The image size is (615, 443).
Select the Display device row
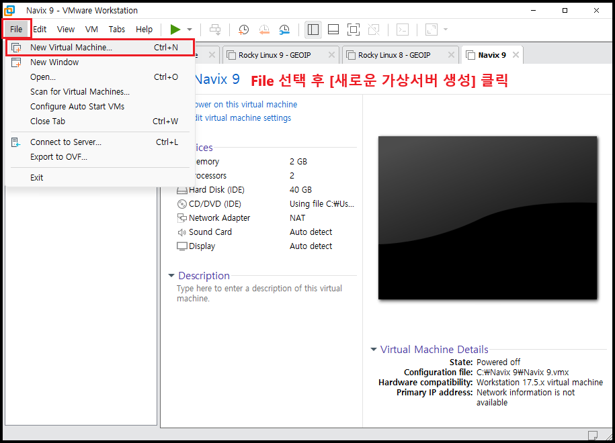pyautogui.click(x=266, y=246)
